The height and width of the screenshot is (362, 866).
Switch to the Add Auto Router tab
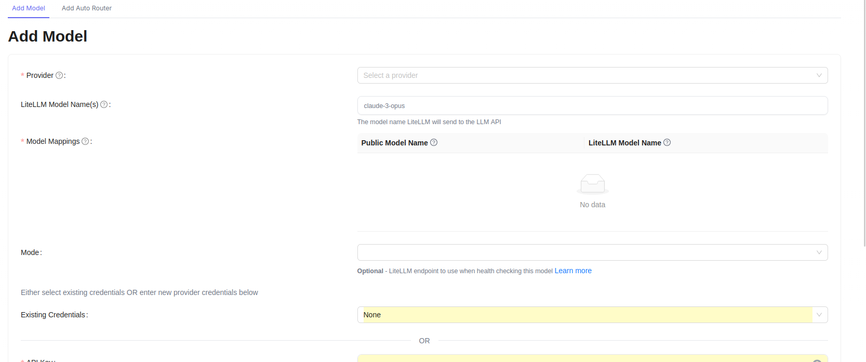tap(86, 8)
